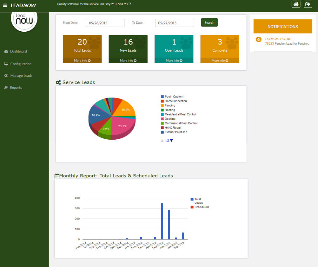Click the Pool - Custom legend color swatch
318x267 pixels.
162,96
